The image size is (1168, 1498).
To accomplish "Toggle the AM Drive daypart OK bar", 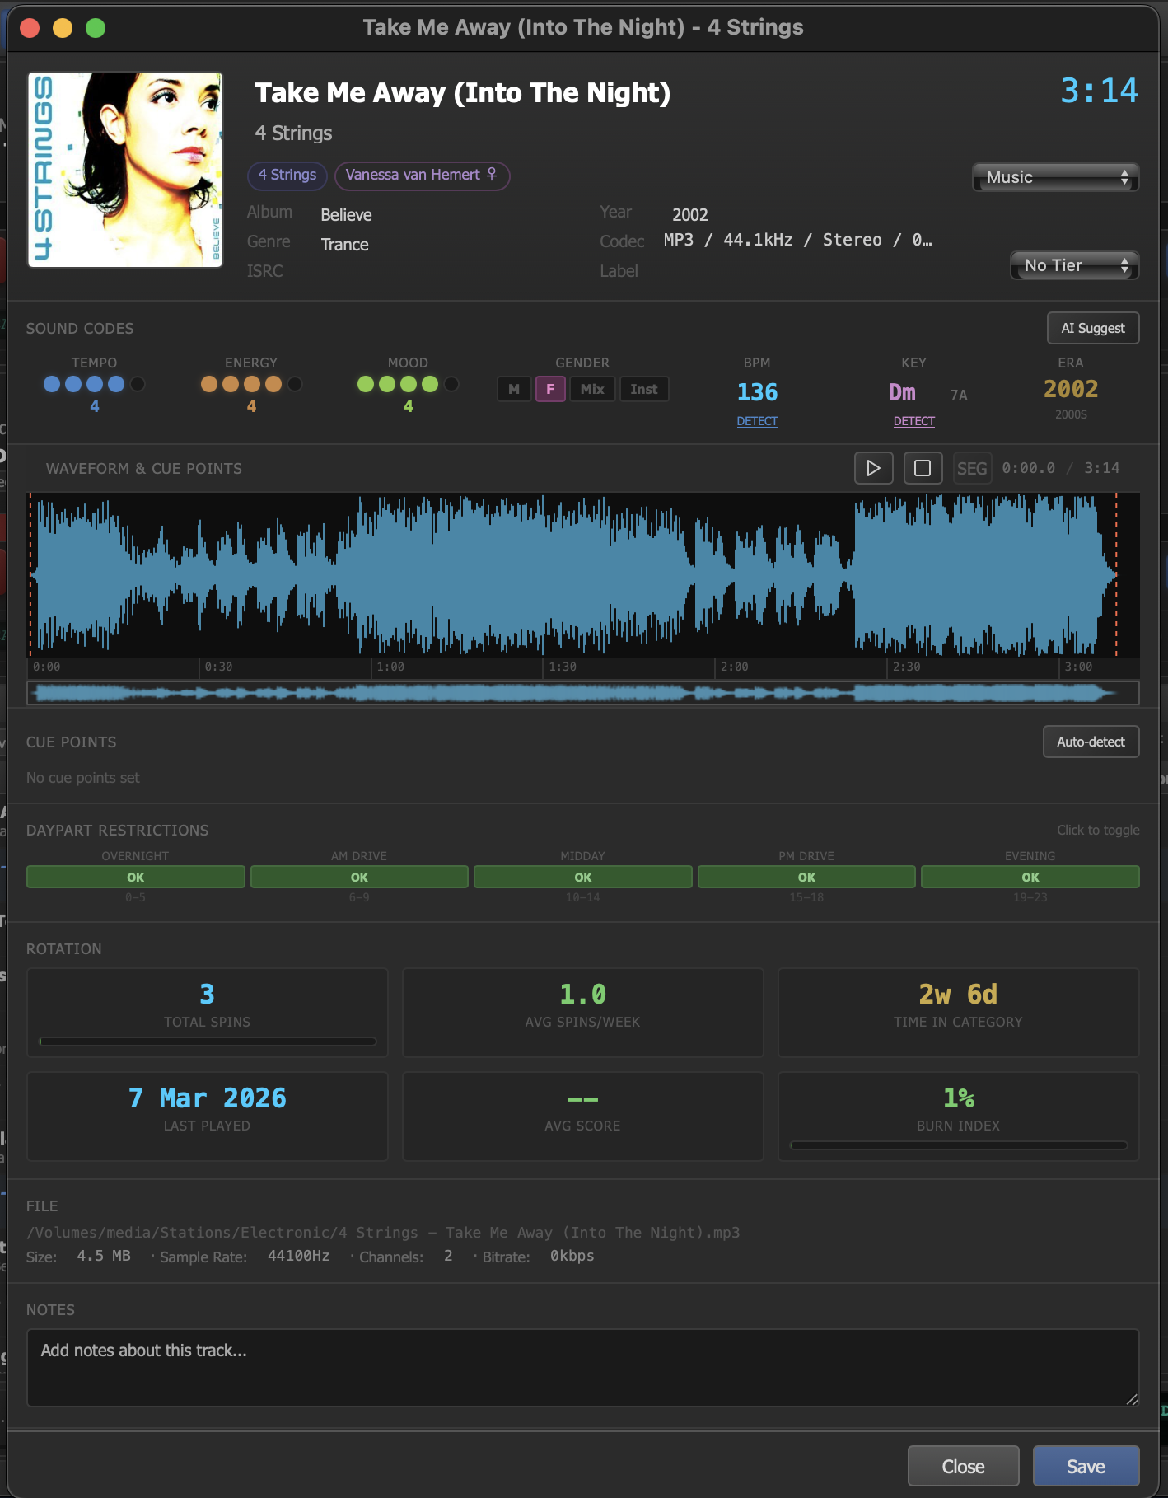I will [x=359, y=877].
